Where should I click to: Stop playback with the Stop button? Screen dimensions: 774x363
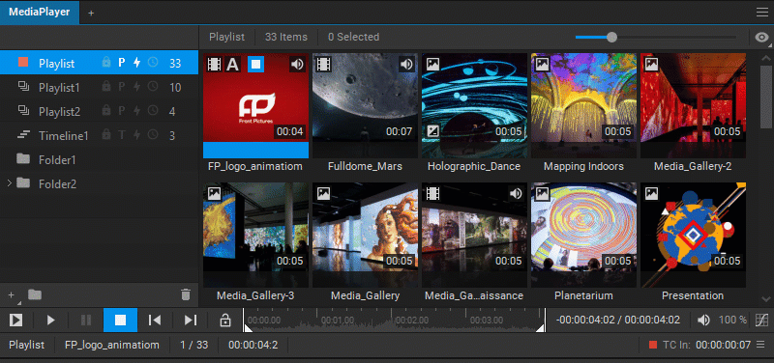pos(120,321)
